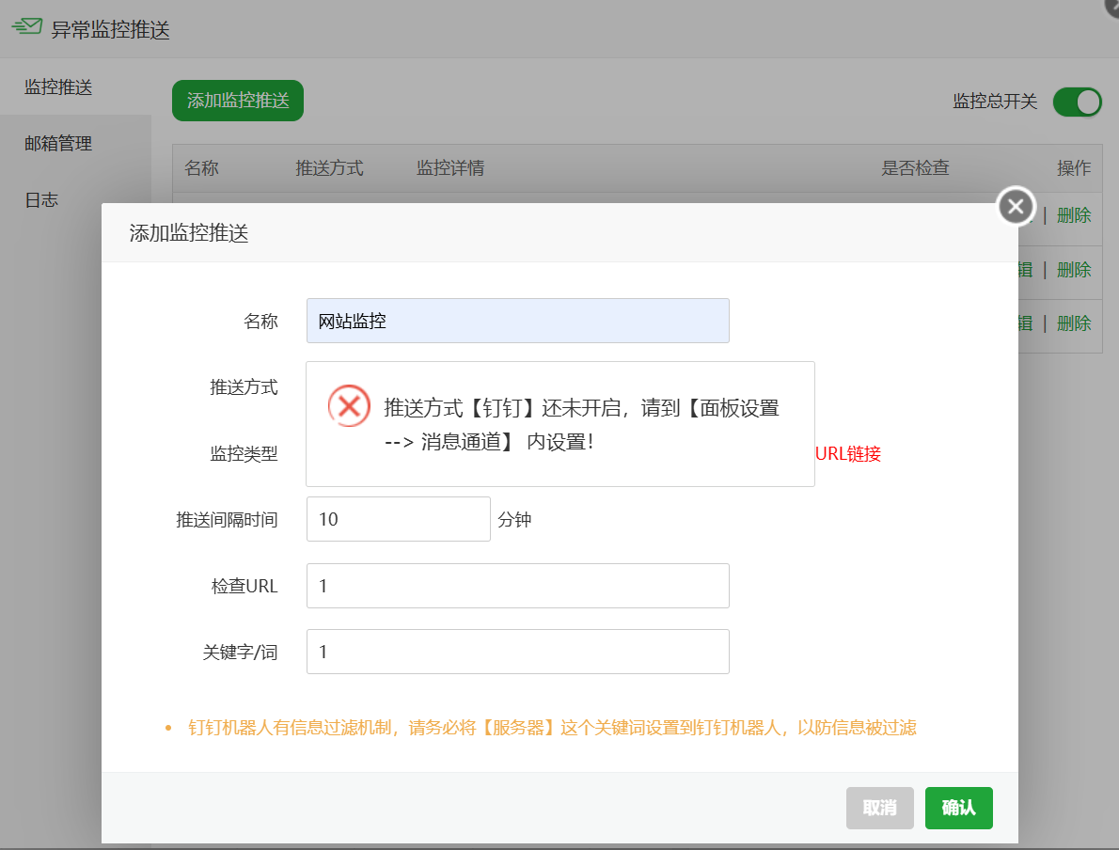Cancel the dialog using the 取消 button
Image resolution: width=1119 pixels, height=850 pixels.
pos(879,808)
